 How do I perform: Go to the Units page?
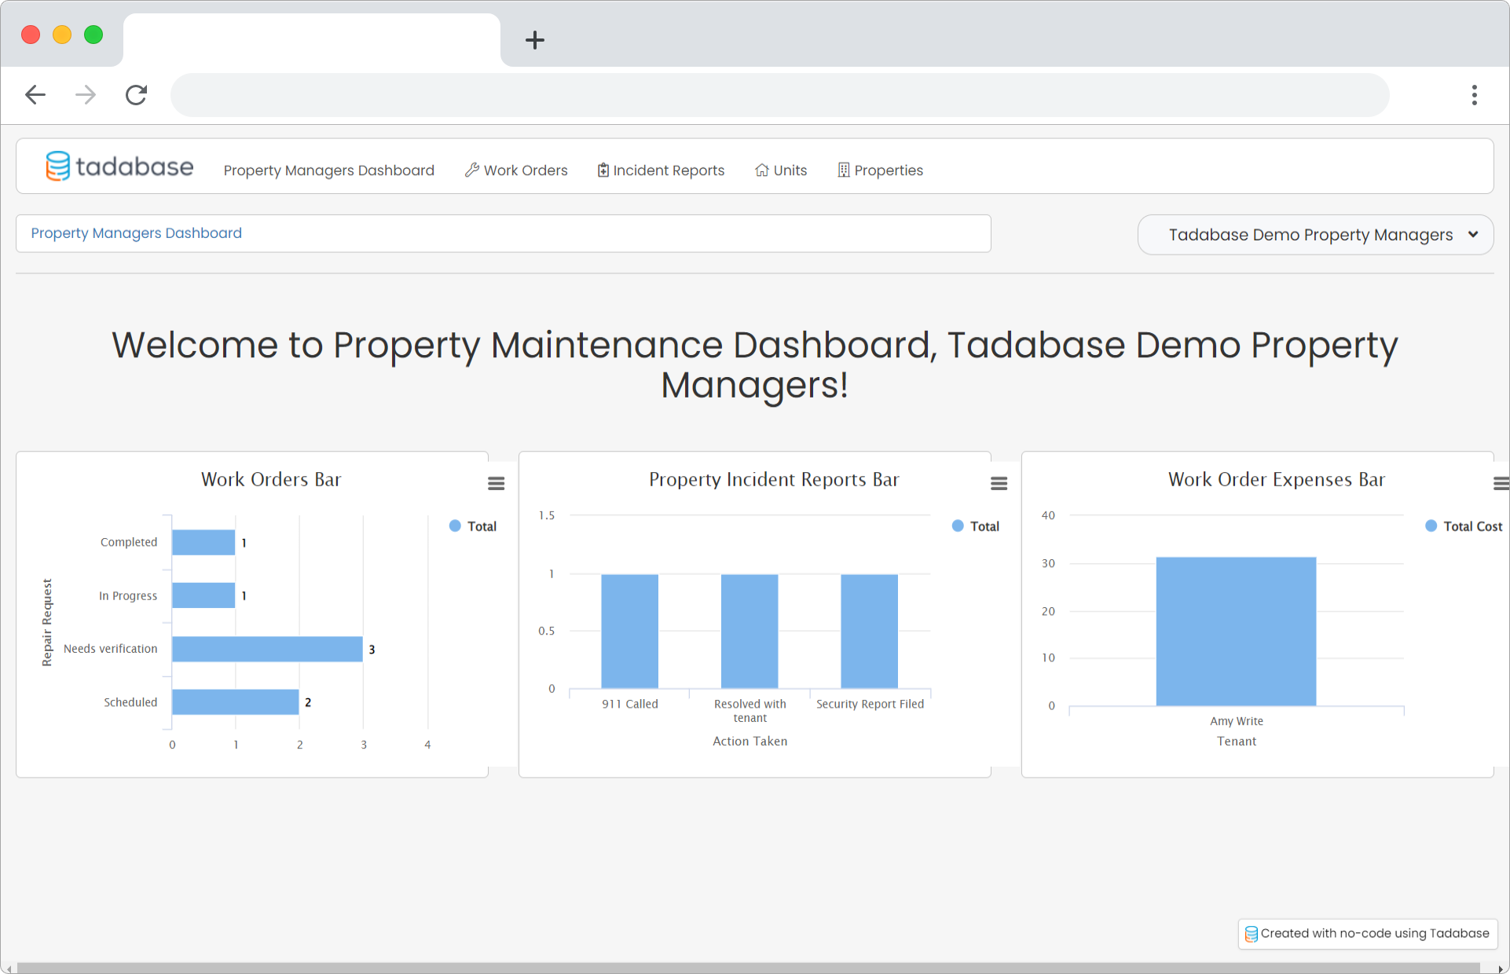point(781,170)
